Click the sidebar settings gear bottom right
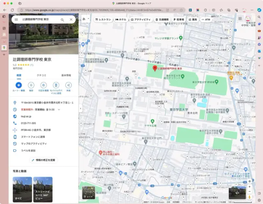The image size is (263, 204). [259, 200]
